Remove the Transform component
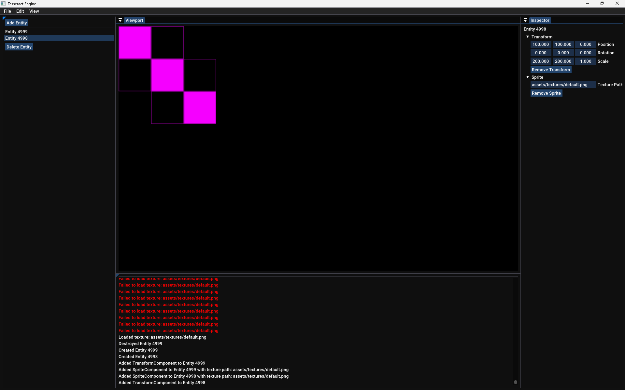Image resolution: width=625 pixels, height=390 pixels. pos(551,70)
